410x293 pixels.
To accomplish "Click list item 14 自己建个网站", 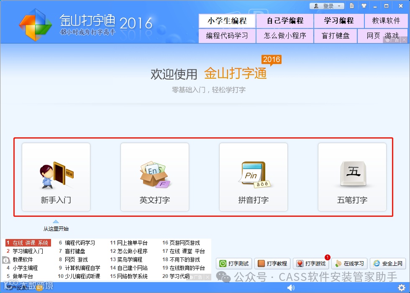I will [x=129, y=268].
